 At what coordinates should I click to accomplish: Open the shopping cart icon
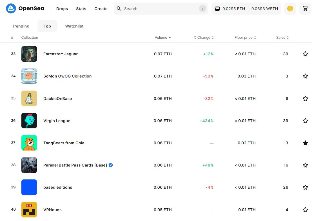coord(305,8)
